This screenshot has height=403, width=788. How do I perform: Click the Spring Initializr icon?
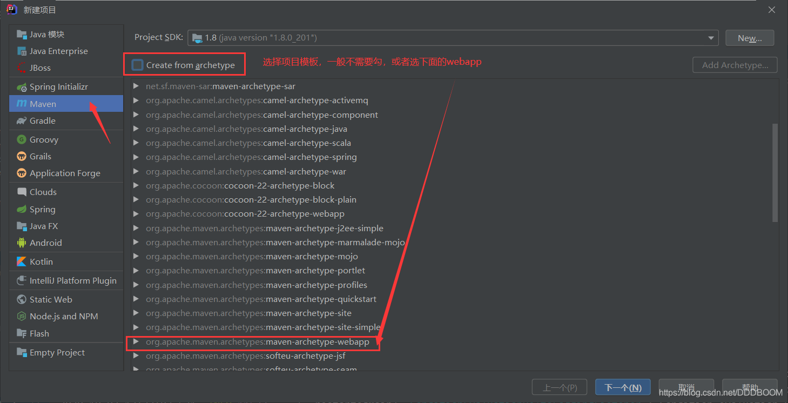[22, 87]
